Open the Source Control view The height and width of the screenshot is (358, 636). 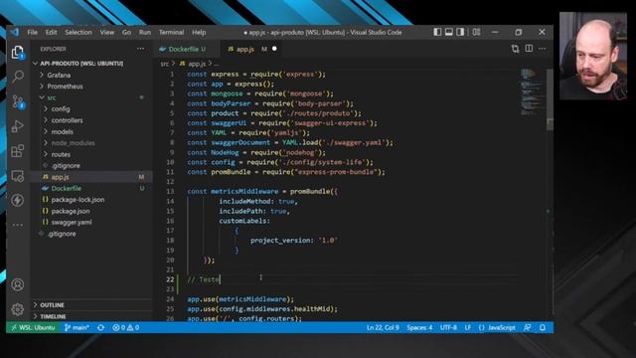click(x=18, y=101)
